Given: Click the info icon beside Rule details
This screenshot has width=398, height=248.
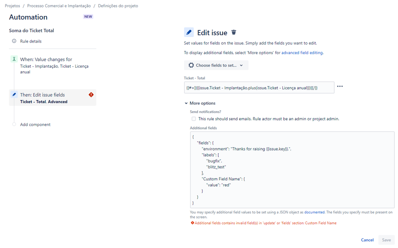Looking at the screenshot, I should click(x=14, y=41).
